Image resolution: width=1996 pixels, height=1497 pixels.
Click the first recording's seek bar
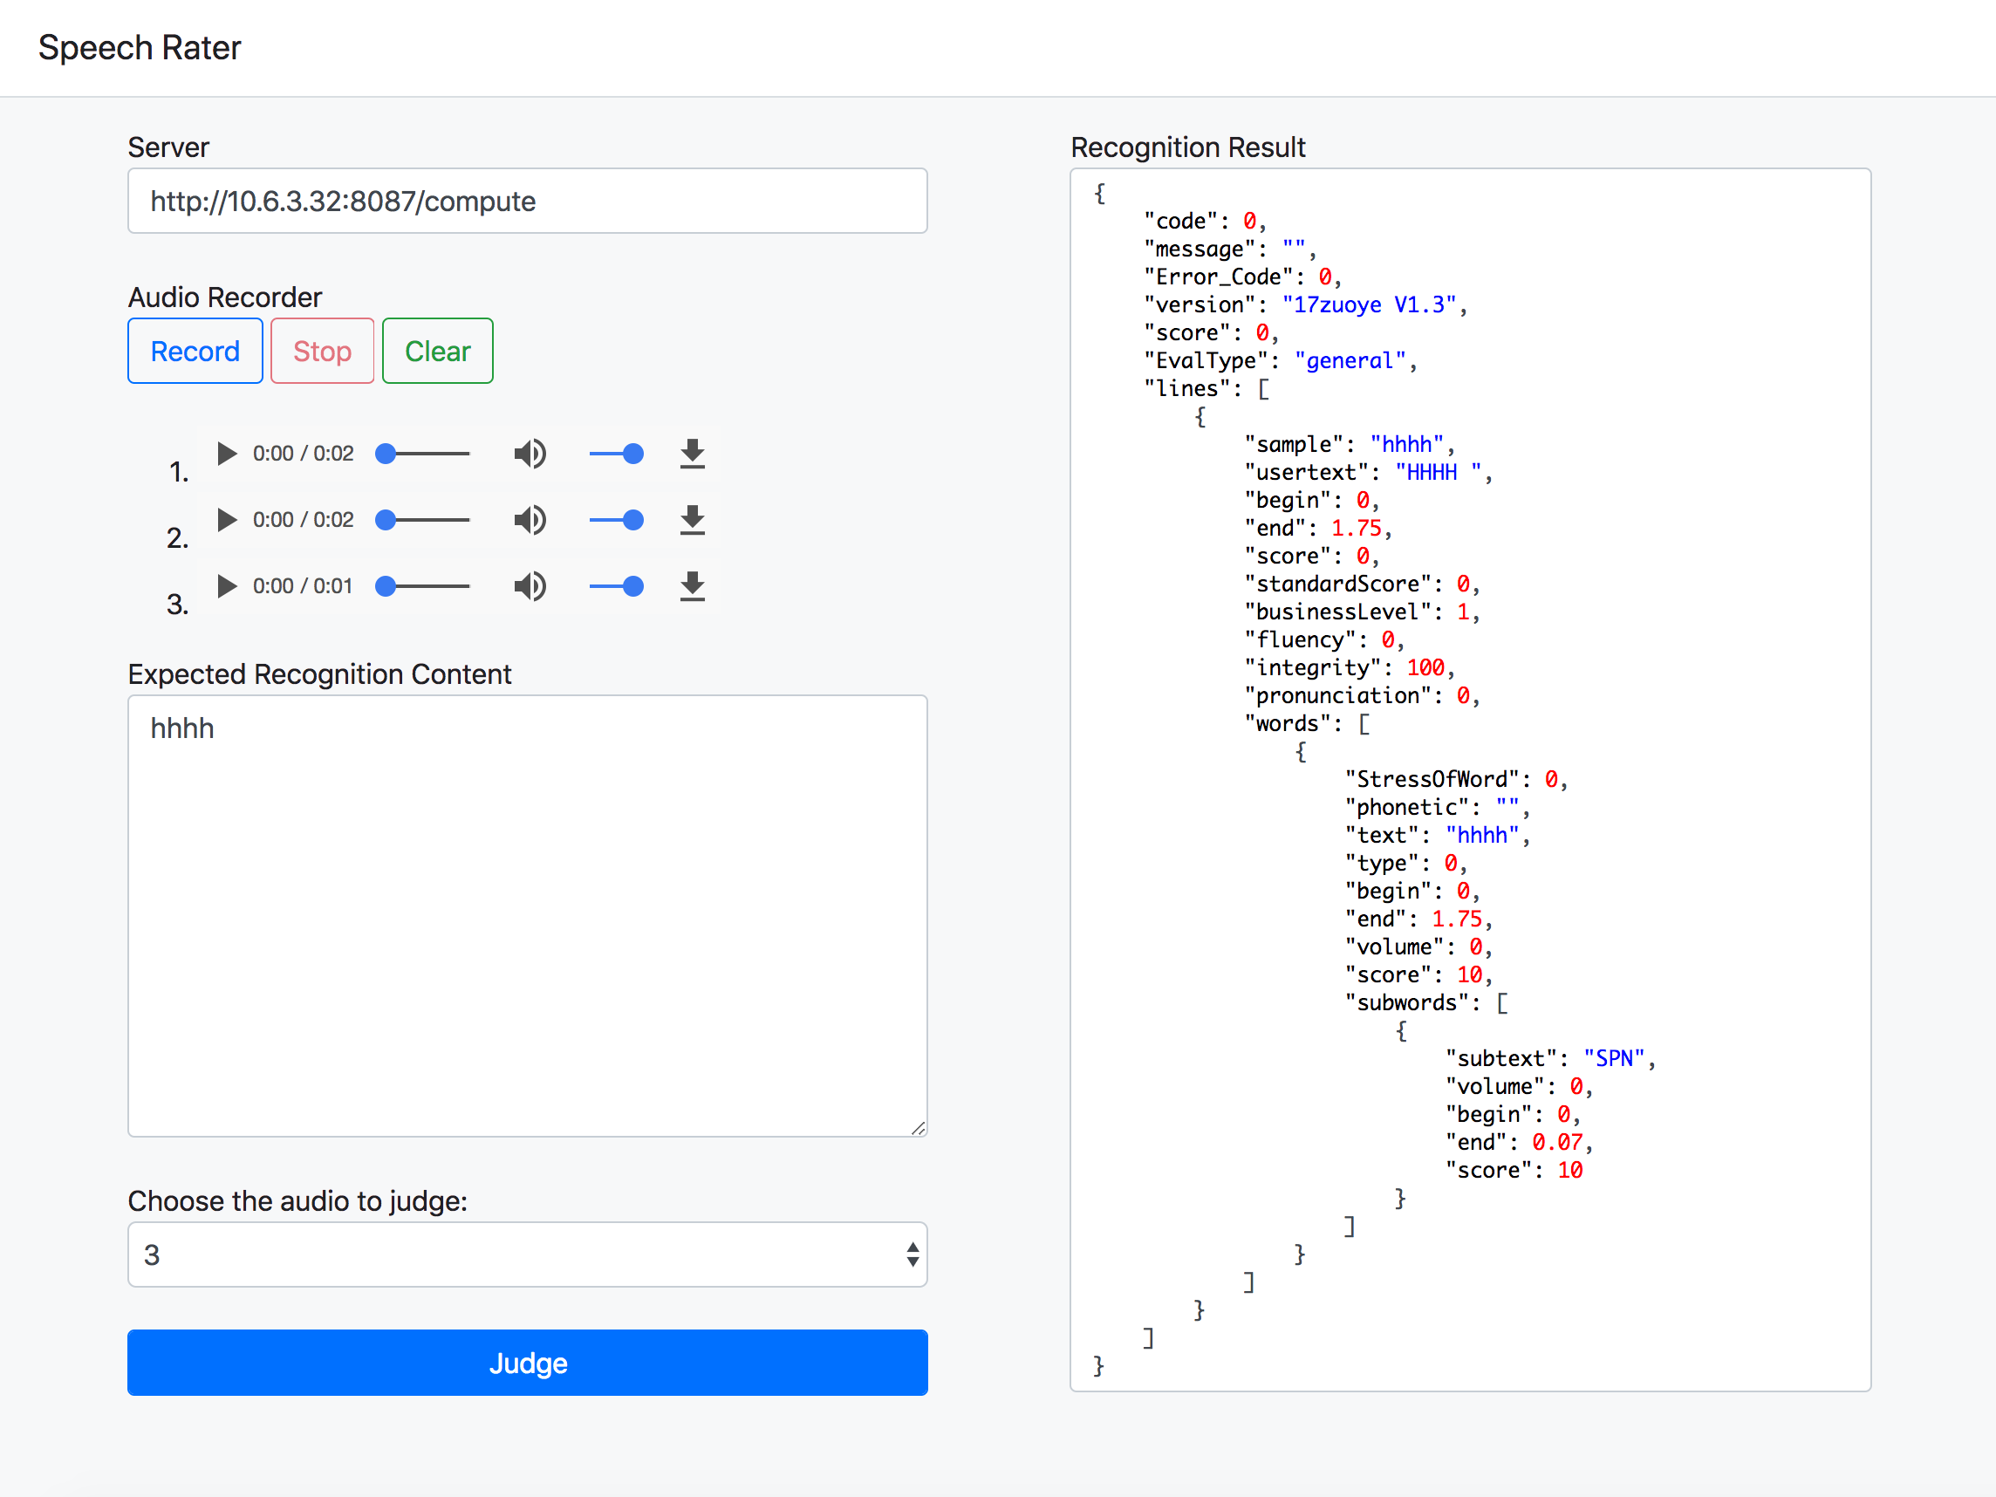point(424,453)
